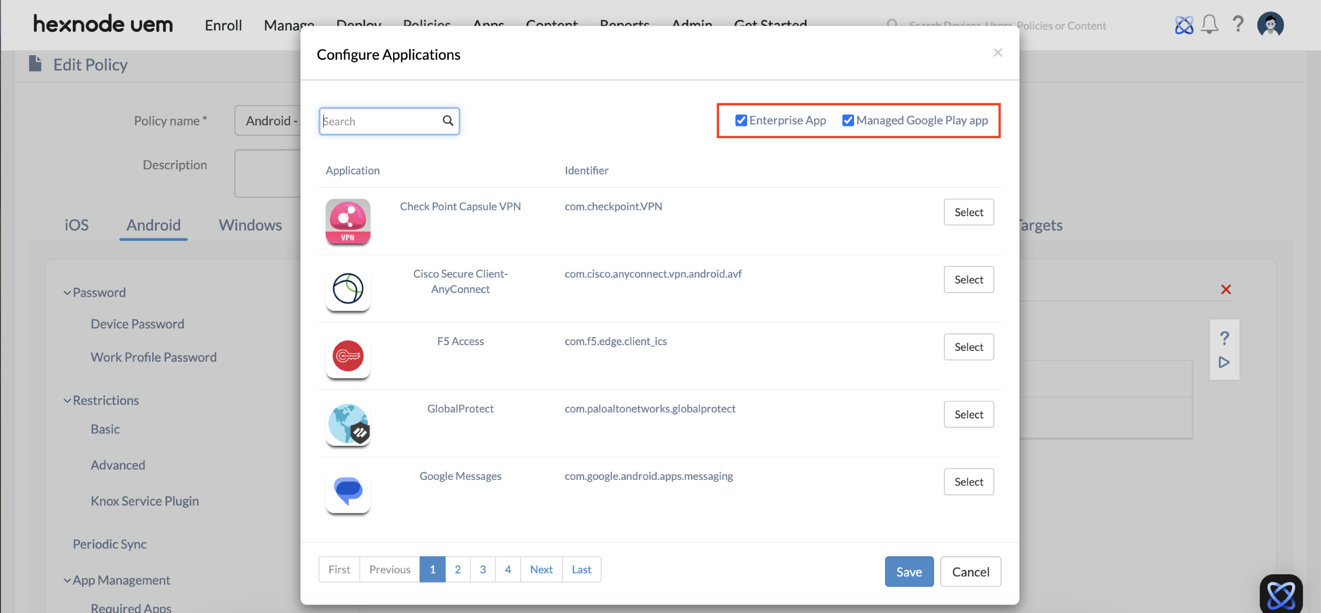1321x613 pixels.
Task: Open Work Profile Password settings
Action: point(154,357)
